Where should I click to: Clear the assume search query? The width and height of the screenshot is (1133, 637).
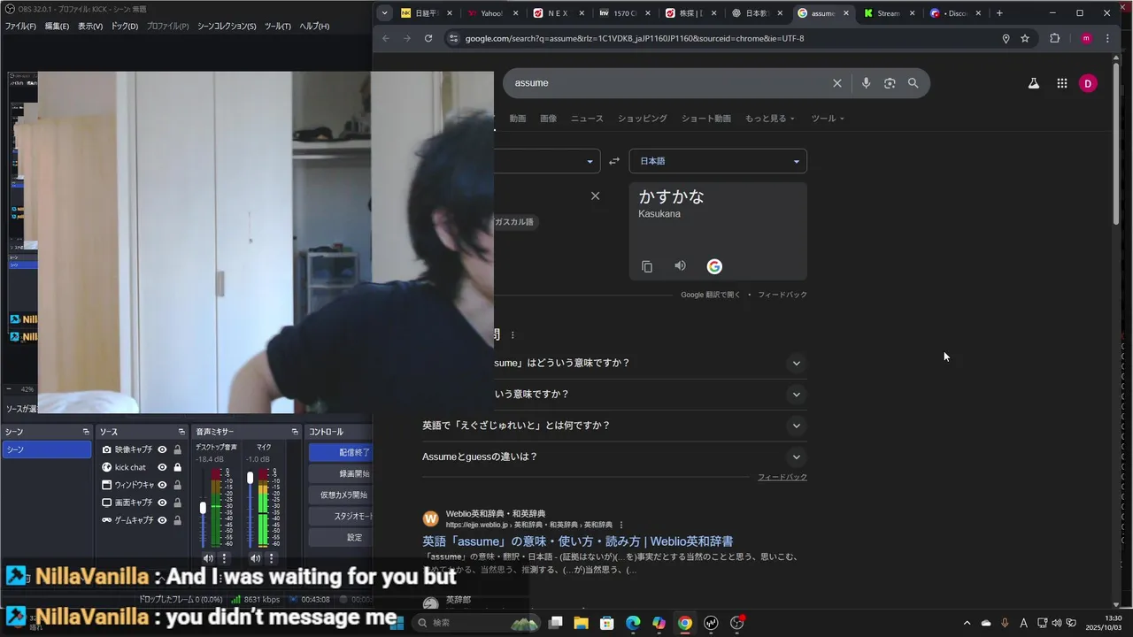pos(836,83)
